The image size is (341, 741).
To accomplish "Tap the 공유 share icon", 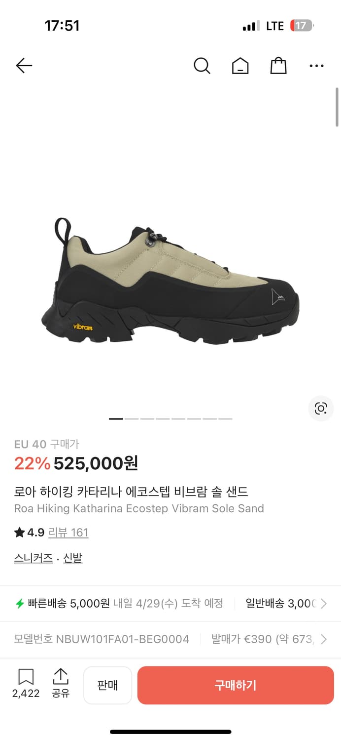I will pos(61,683).
